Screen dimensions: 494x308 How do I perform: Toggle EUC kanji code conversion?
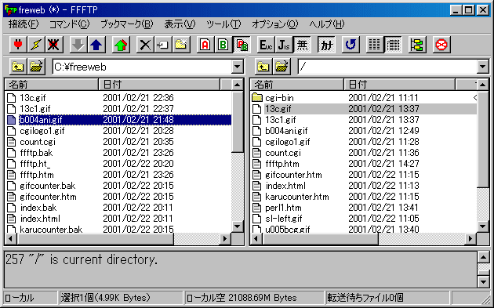(266, 45)
